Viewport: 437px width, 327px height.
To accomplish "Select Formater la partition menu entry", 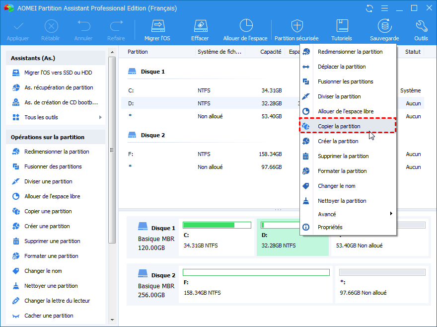I will 342,171.
